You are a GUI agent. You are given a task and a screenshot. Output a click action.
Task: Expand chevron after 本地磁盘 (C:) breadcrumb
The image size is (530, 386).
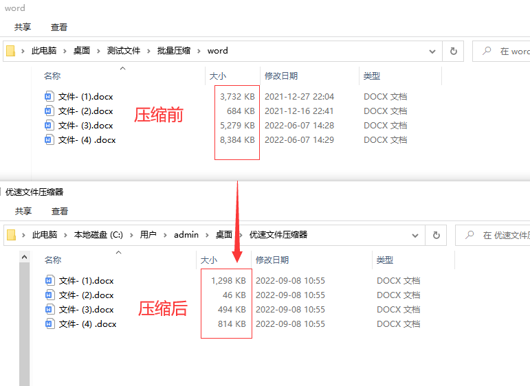[131, 235]
